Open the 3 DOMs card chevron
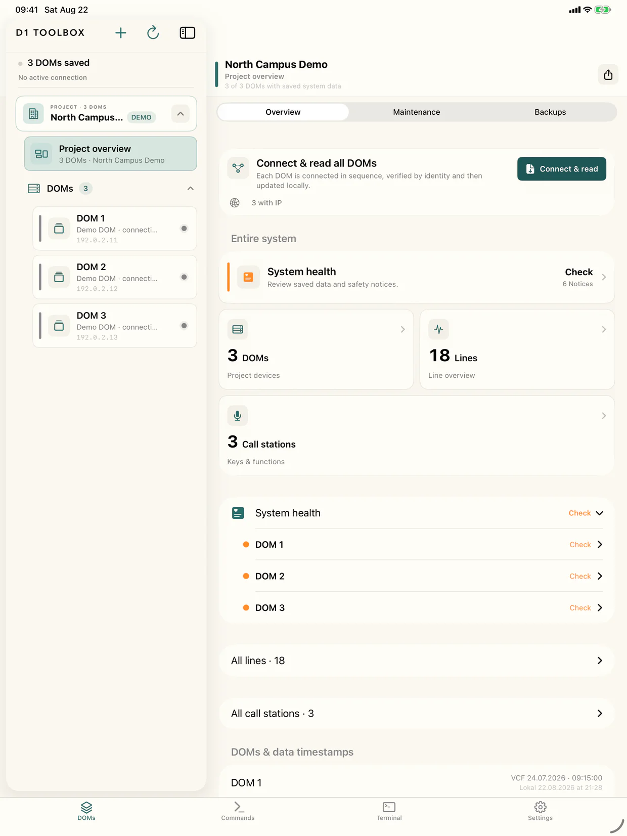 point(402,329)
